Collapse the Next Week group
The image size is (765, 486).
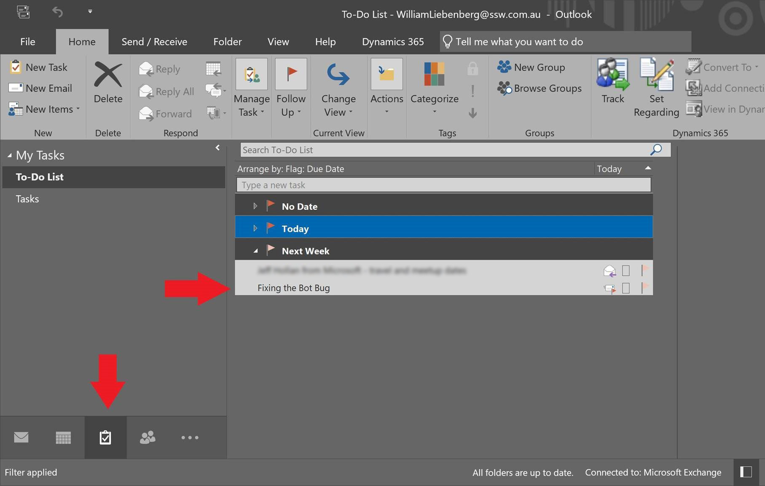tap(255, 251)
